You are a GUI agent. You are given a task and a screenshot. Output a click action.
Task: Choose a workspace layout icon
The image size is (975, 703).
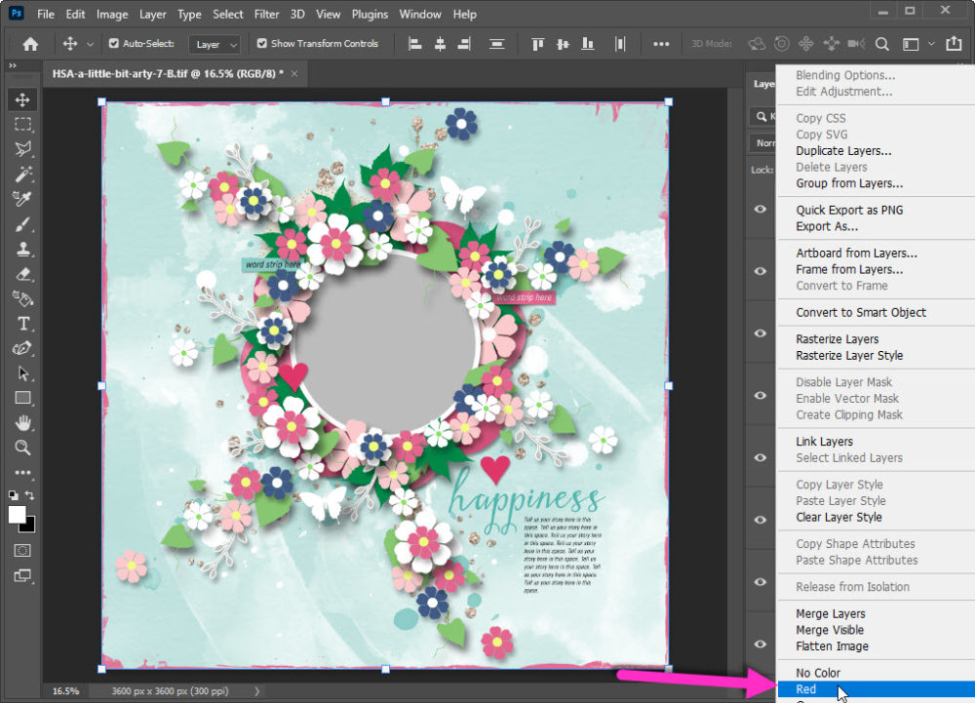point(911,44)
